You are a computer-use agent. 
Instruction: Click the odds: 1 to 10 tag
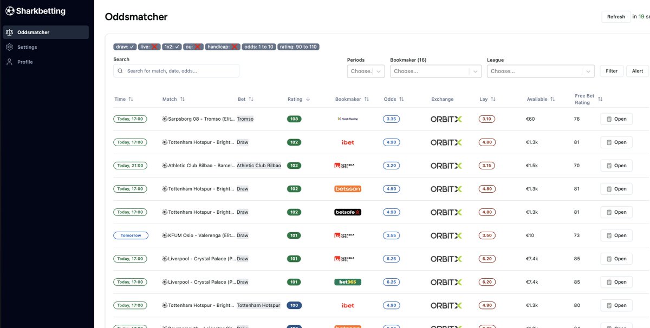click(x=259, y=47)
